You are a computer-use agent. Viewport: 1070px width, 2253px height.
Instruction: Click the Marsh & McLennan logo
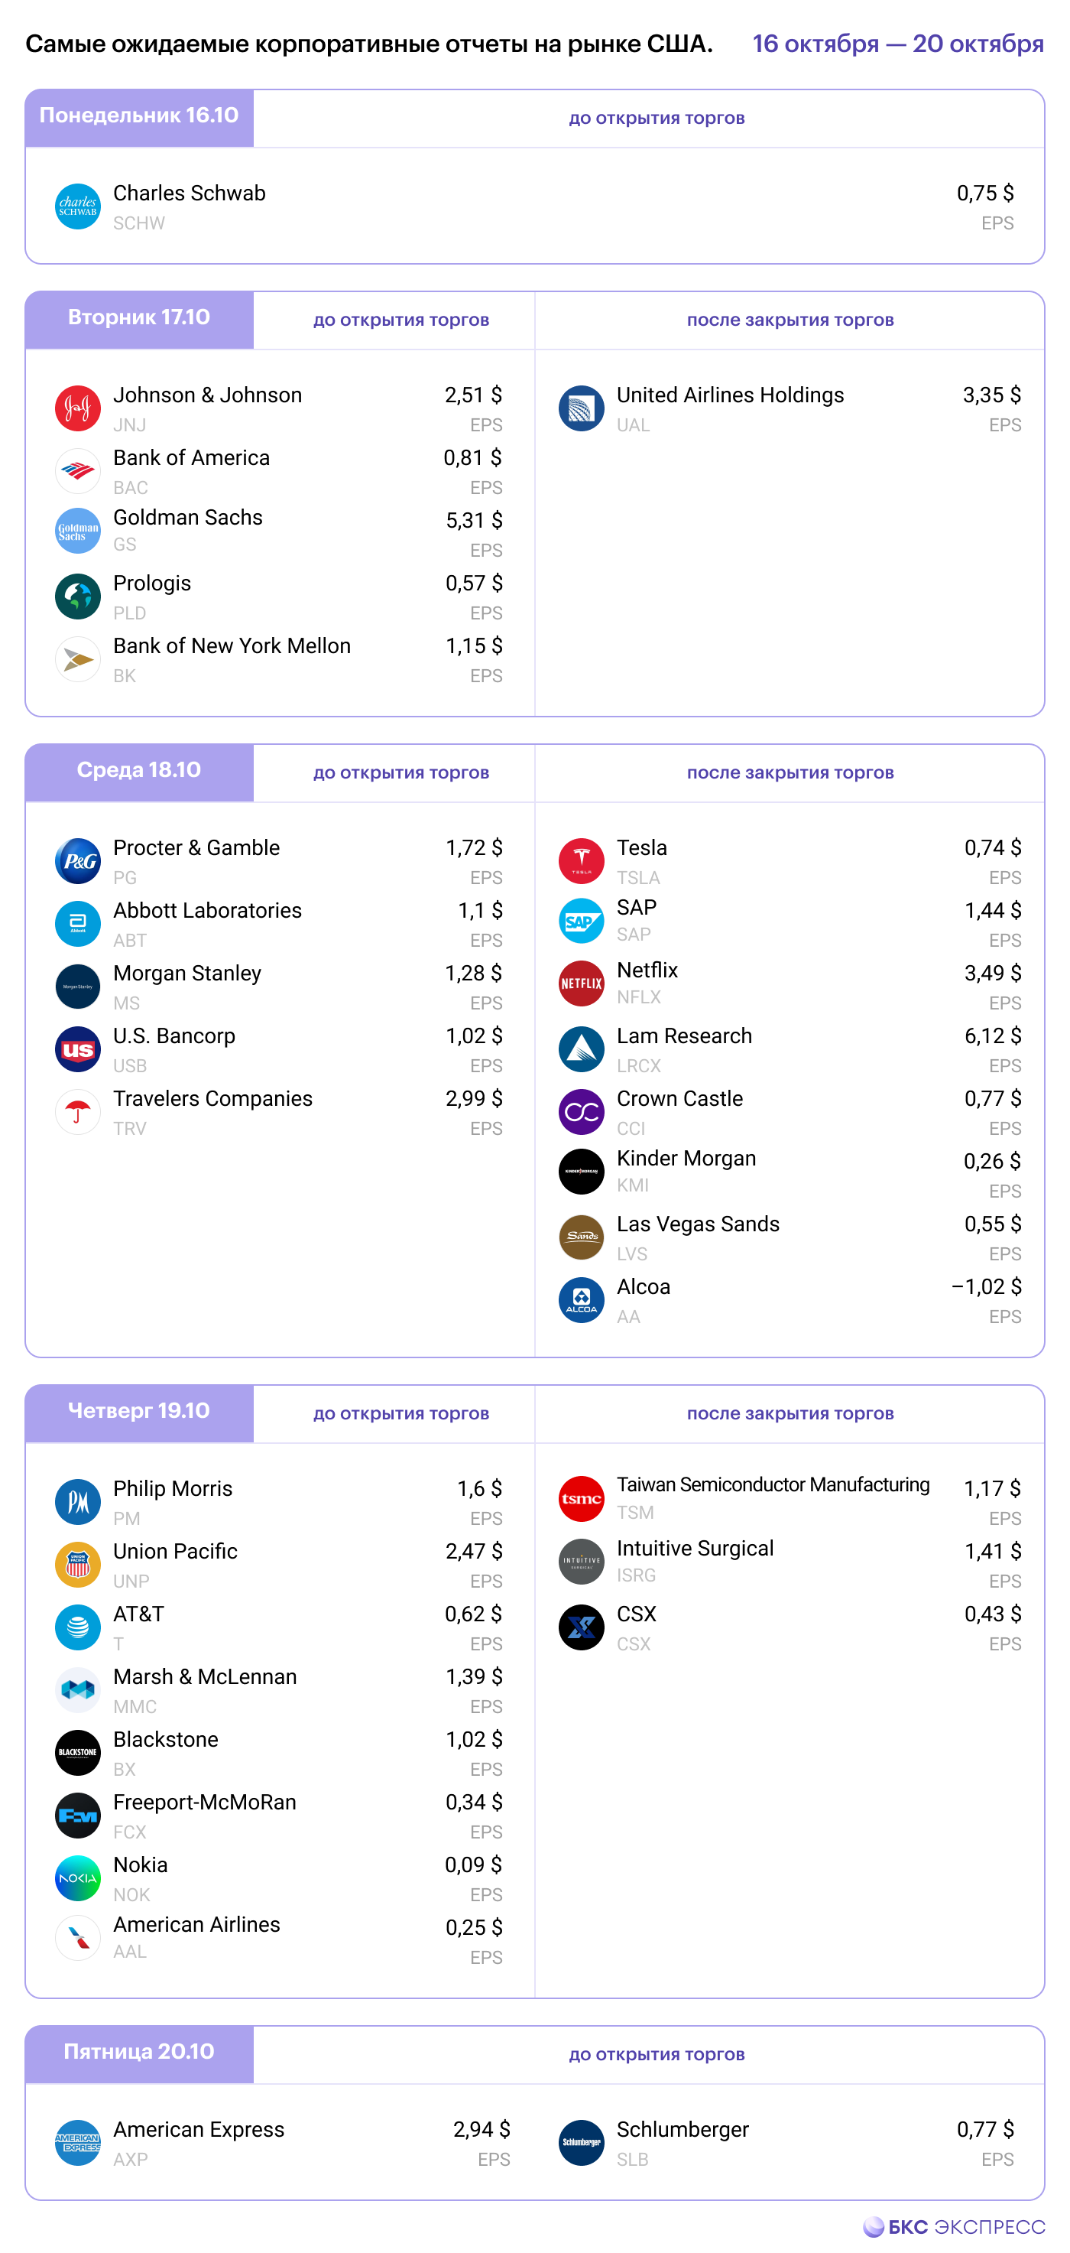coord(78,1691)
